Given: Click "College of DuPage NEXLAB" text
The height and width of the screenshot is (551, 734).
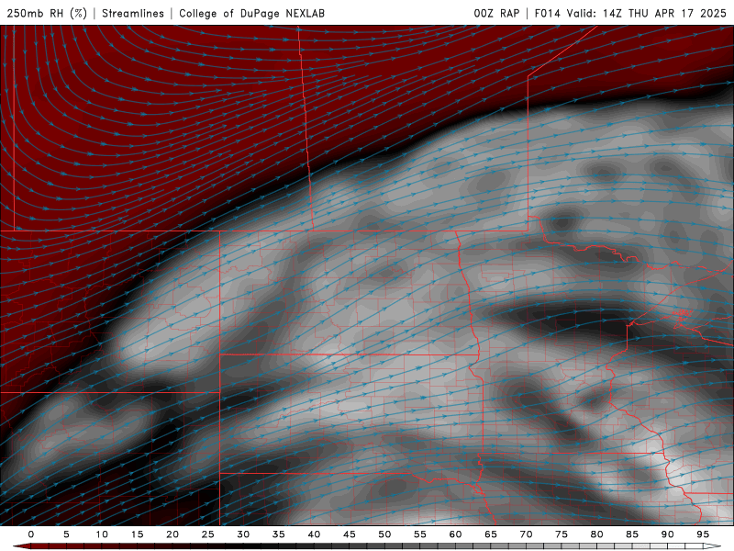Looking at the screenshot, I should point(251,13).
